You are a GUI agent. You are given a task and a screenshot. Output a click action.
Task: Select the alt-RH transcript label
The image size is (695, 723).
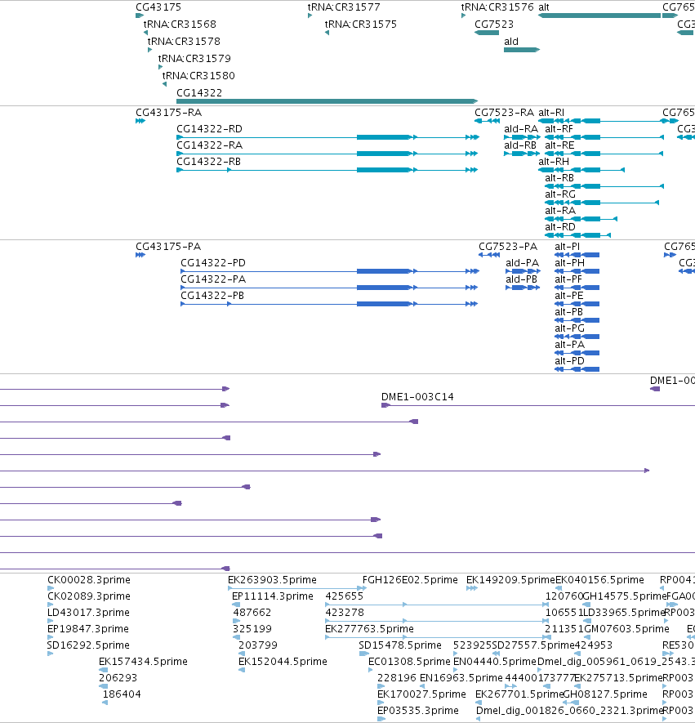click(x=554, y=162)
